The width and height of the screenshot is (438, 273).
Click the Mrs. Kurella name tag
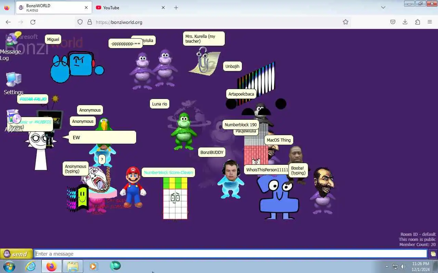pyautogui.click(x=204, y=39)
